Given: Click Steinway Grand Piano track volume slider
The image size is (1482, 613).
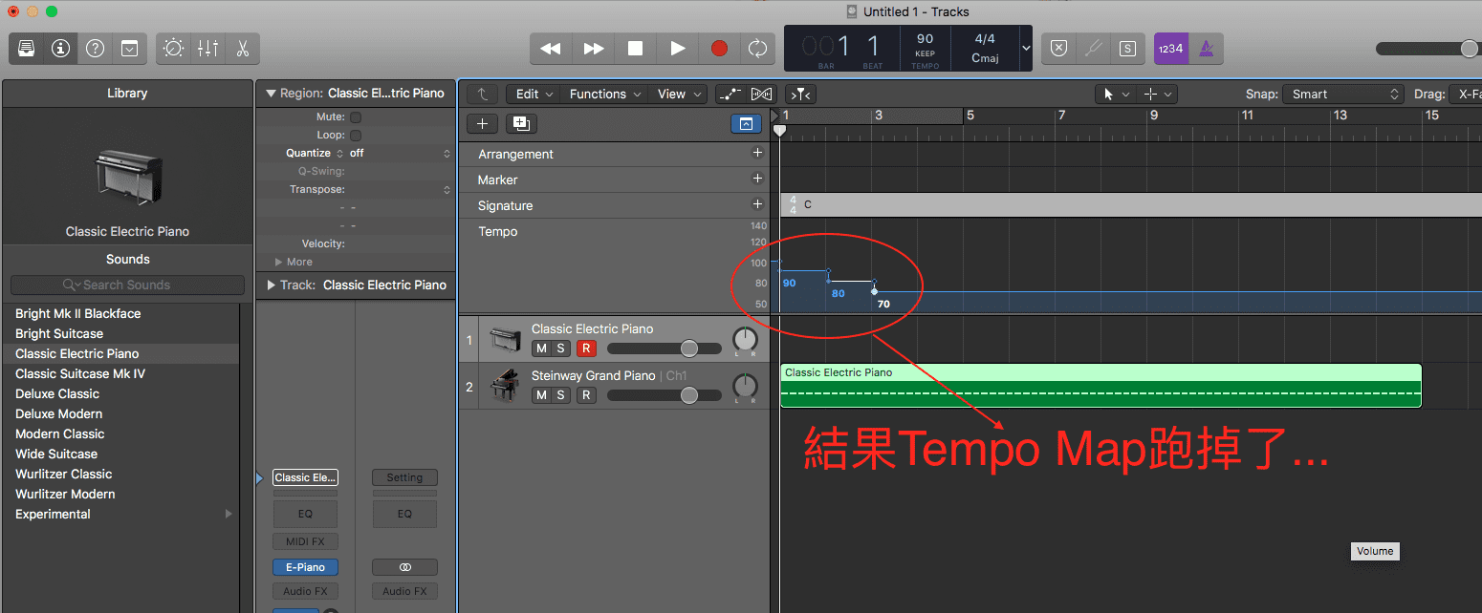Looking at the screenshot, I should pyautogui.click(x=665, y=395).
